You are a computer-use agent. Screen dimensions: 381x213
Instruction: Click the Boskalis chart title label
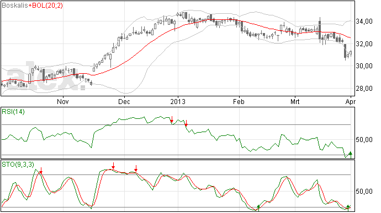(14, 6)
